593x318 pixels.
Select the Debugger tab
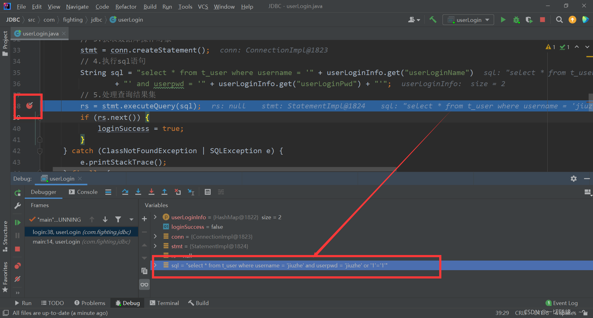[44, 192]
